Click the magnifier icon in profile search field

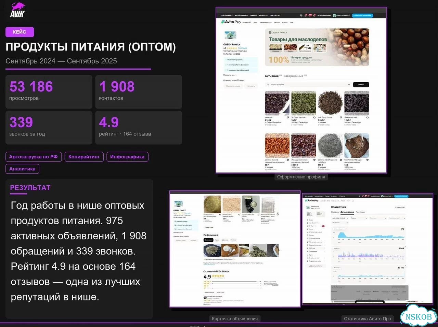click(268, 84)
